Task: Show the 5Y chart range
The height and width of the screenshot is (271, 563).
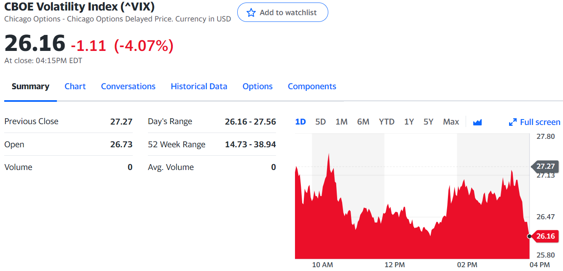Action: 429,122
